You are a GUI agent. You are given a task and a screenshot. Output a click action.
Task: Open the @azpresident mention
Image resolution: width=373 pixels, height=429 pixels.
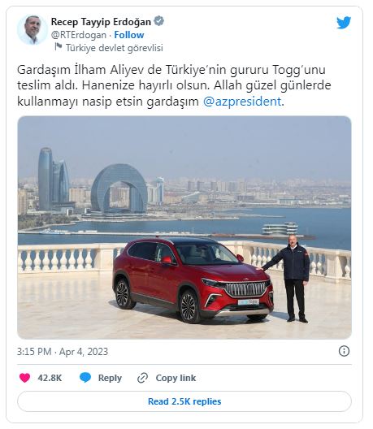pos(242,102)
